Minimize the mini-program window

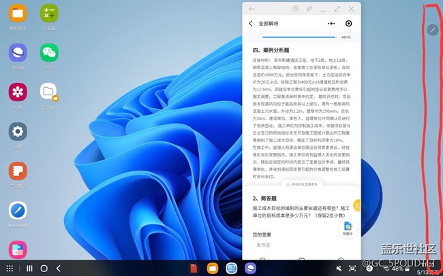coord(323,10)
